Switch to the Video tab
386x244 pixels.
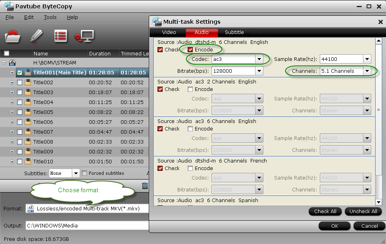coord(169,32)
